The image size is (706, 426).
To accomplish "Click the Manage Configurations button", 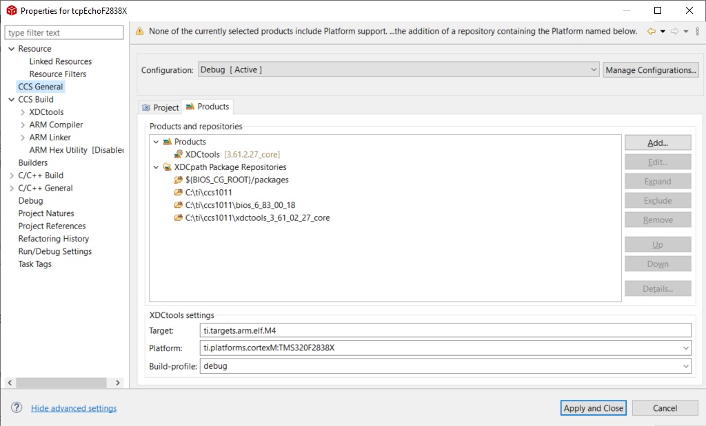I will click(x=650, y=69).
